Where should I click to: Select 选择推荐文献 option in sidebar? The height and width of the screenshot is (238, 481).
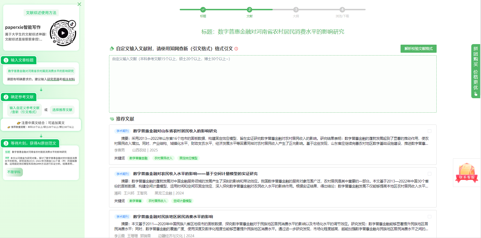(x=62, y=110)
